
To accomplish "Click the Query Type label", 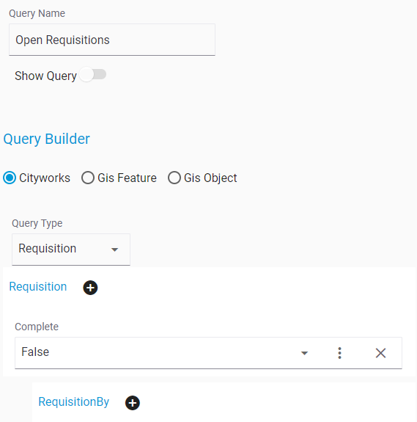I will click(x=37, y=223).
